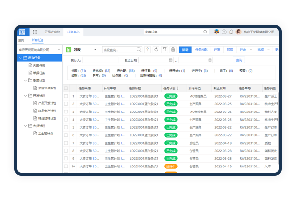Screen dimensions: 296x201
Task: Expand the 华府天悦服装有限公司 sidebar dropdown
Action: (58, 49)
